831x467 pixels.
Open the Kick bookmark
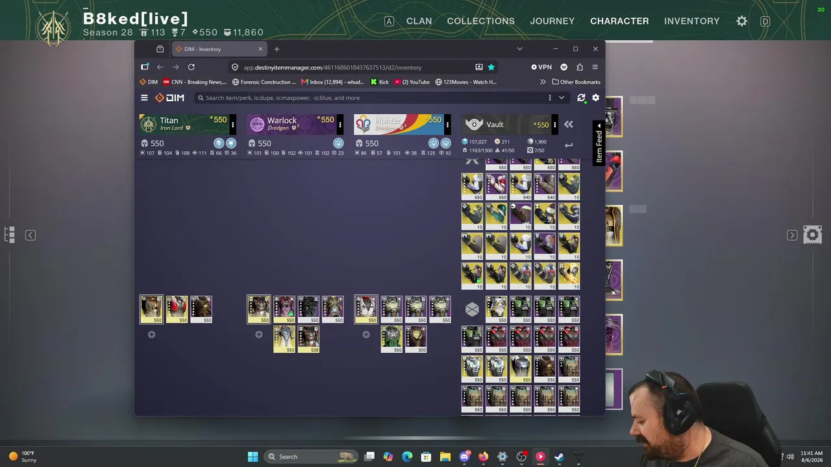click(x=380, y=82)
